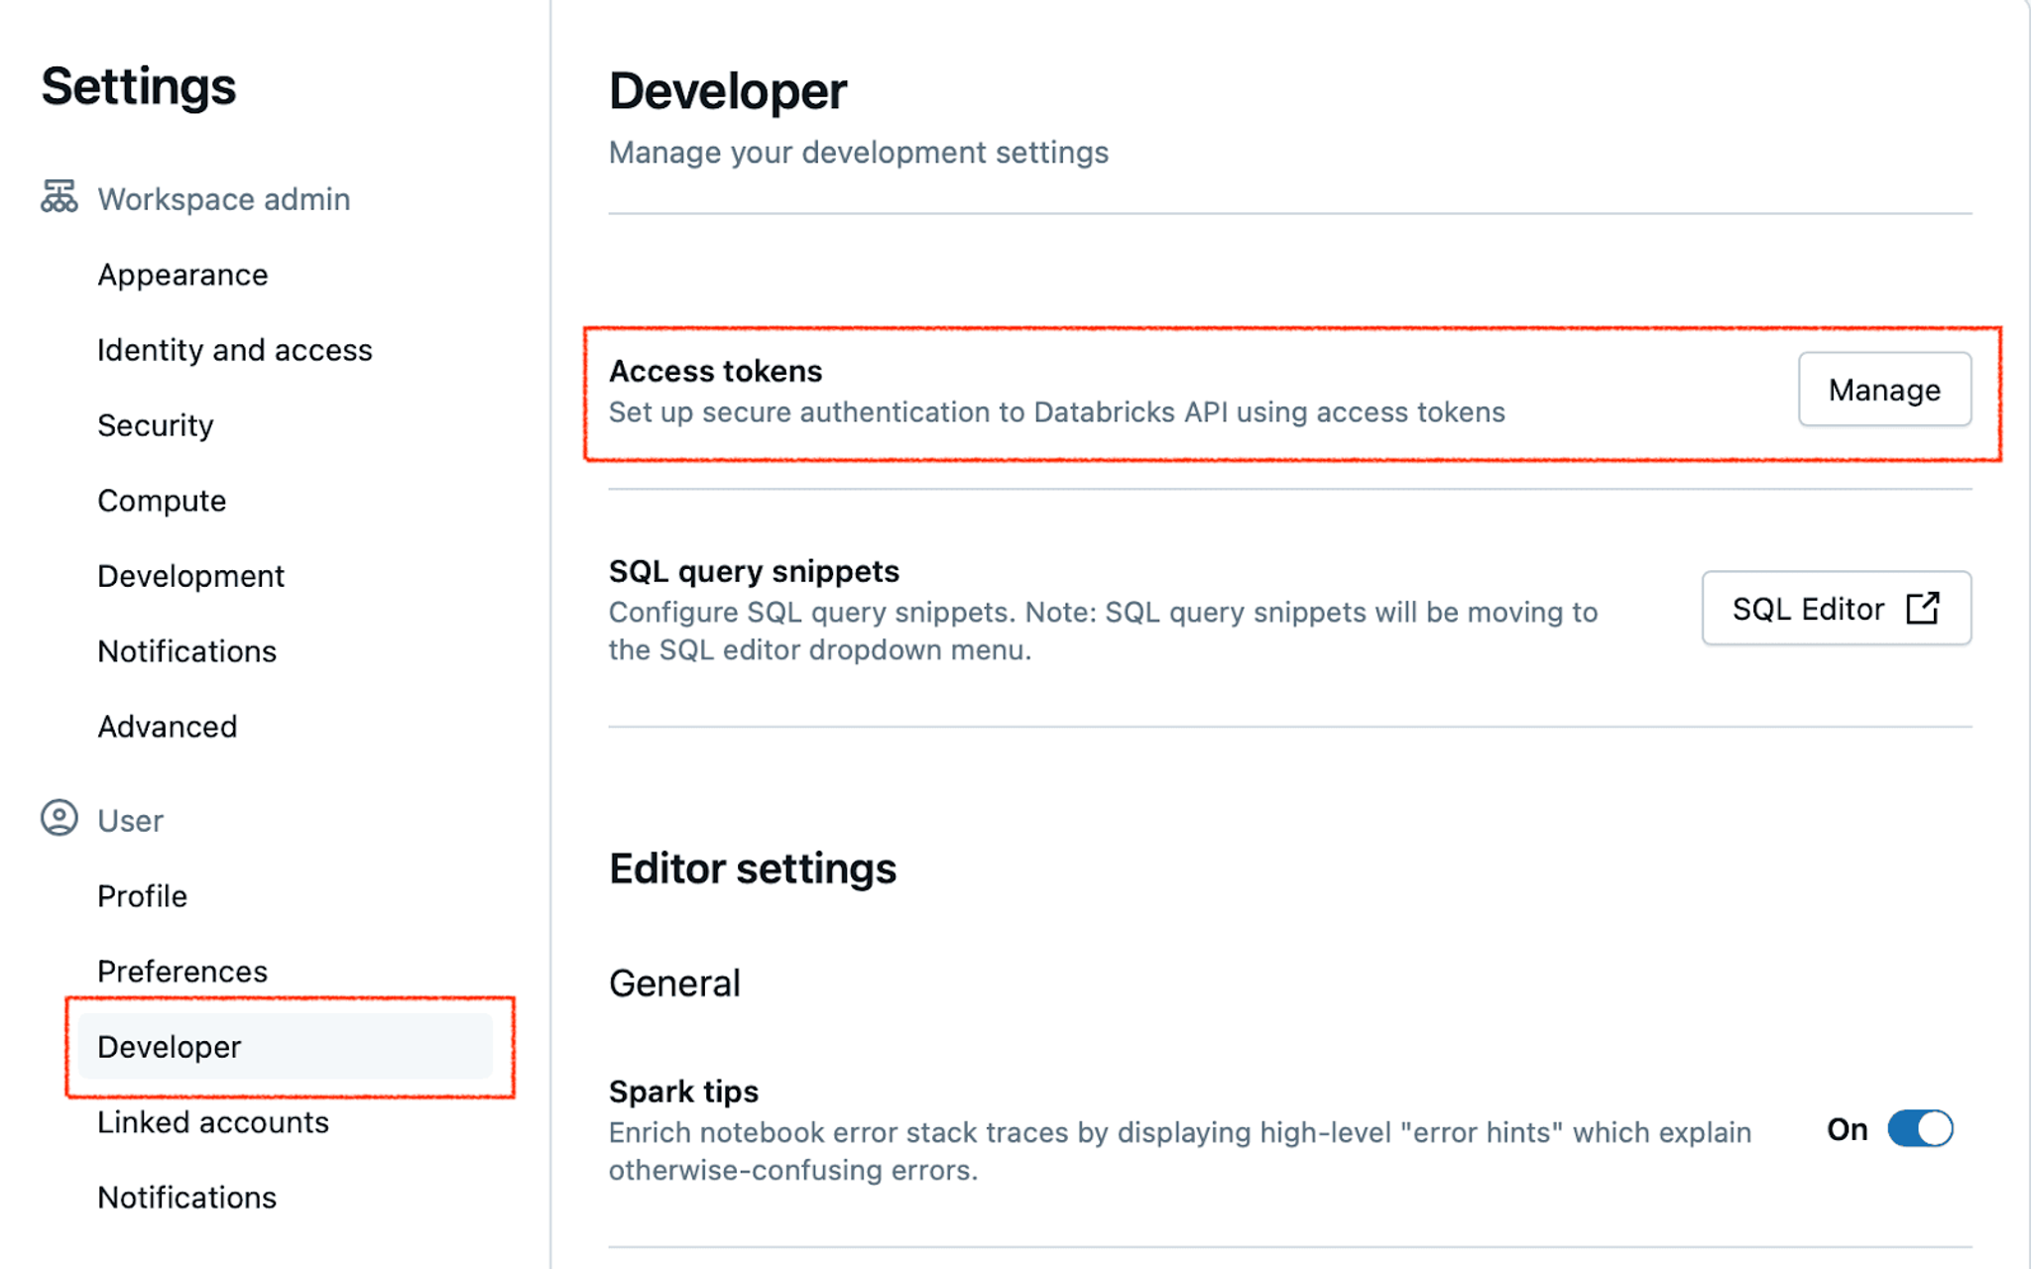Screen dimensions: 2031x1269
Task: Open the SQL Editor button
Action: 1836,608
